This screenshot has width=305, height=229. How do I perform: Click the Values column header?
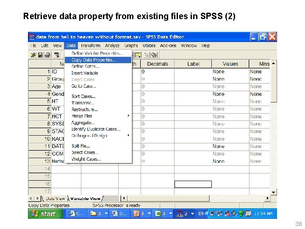tap(230, 64)
